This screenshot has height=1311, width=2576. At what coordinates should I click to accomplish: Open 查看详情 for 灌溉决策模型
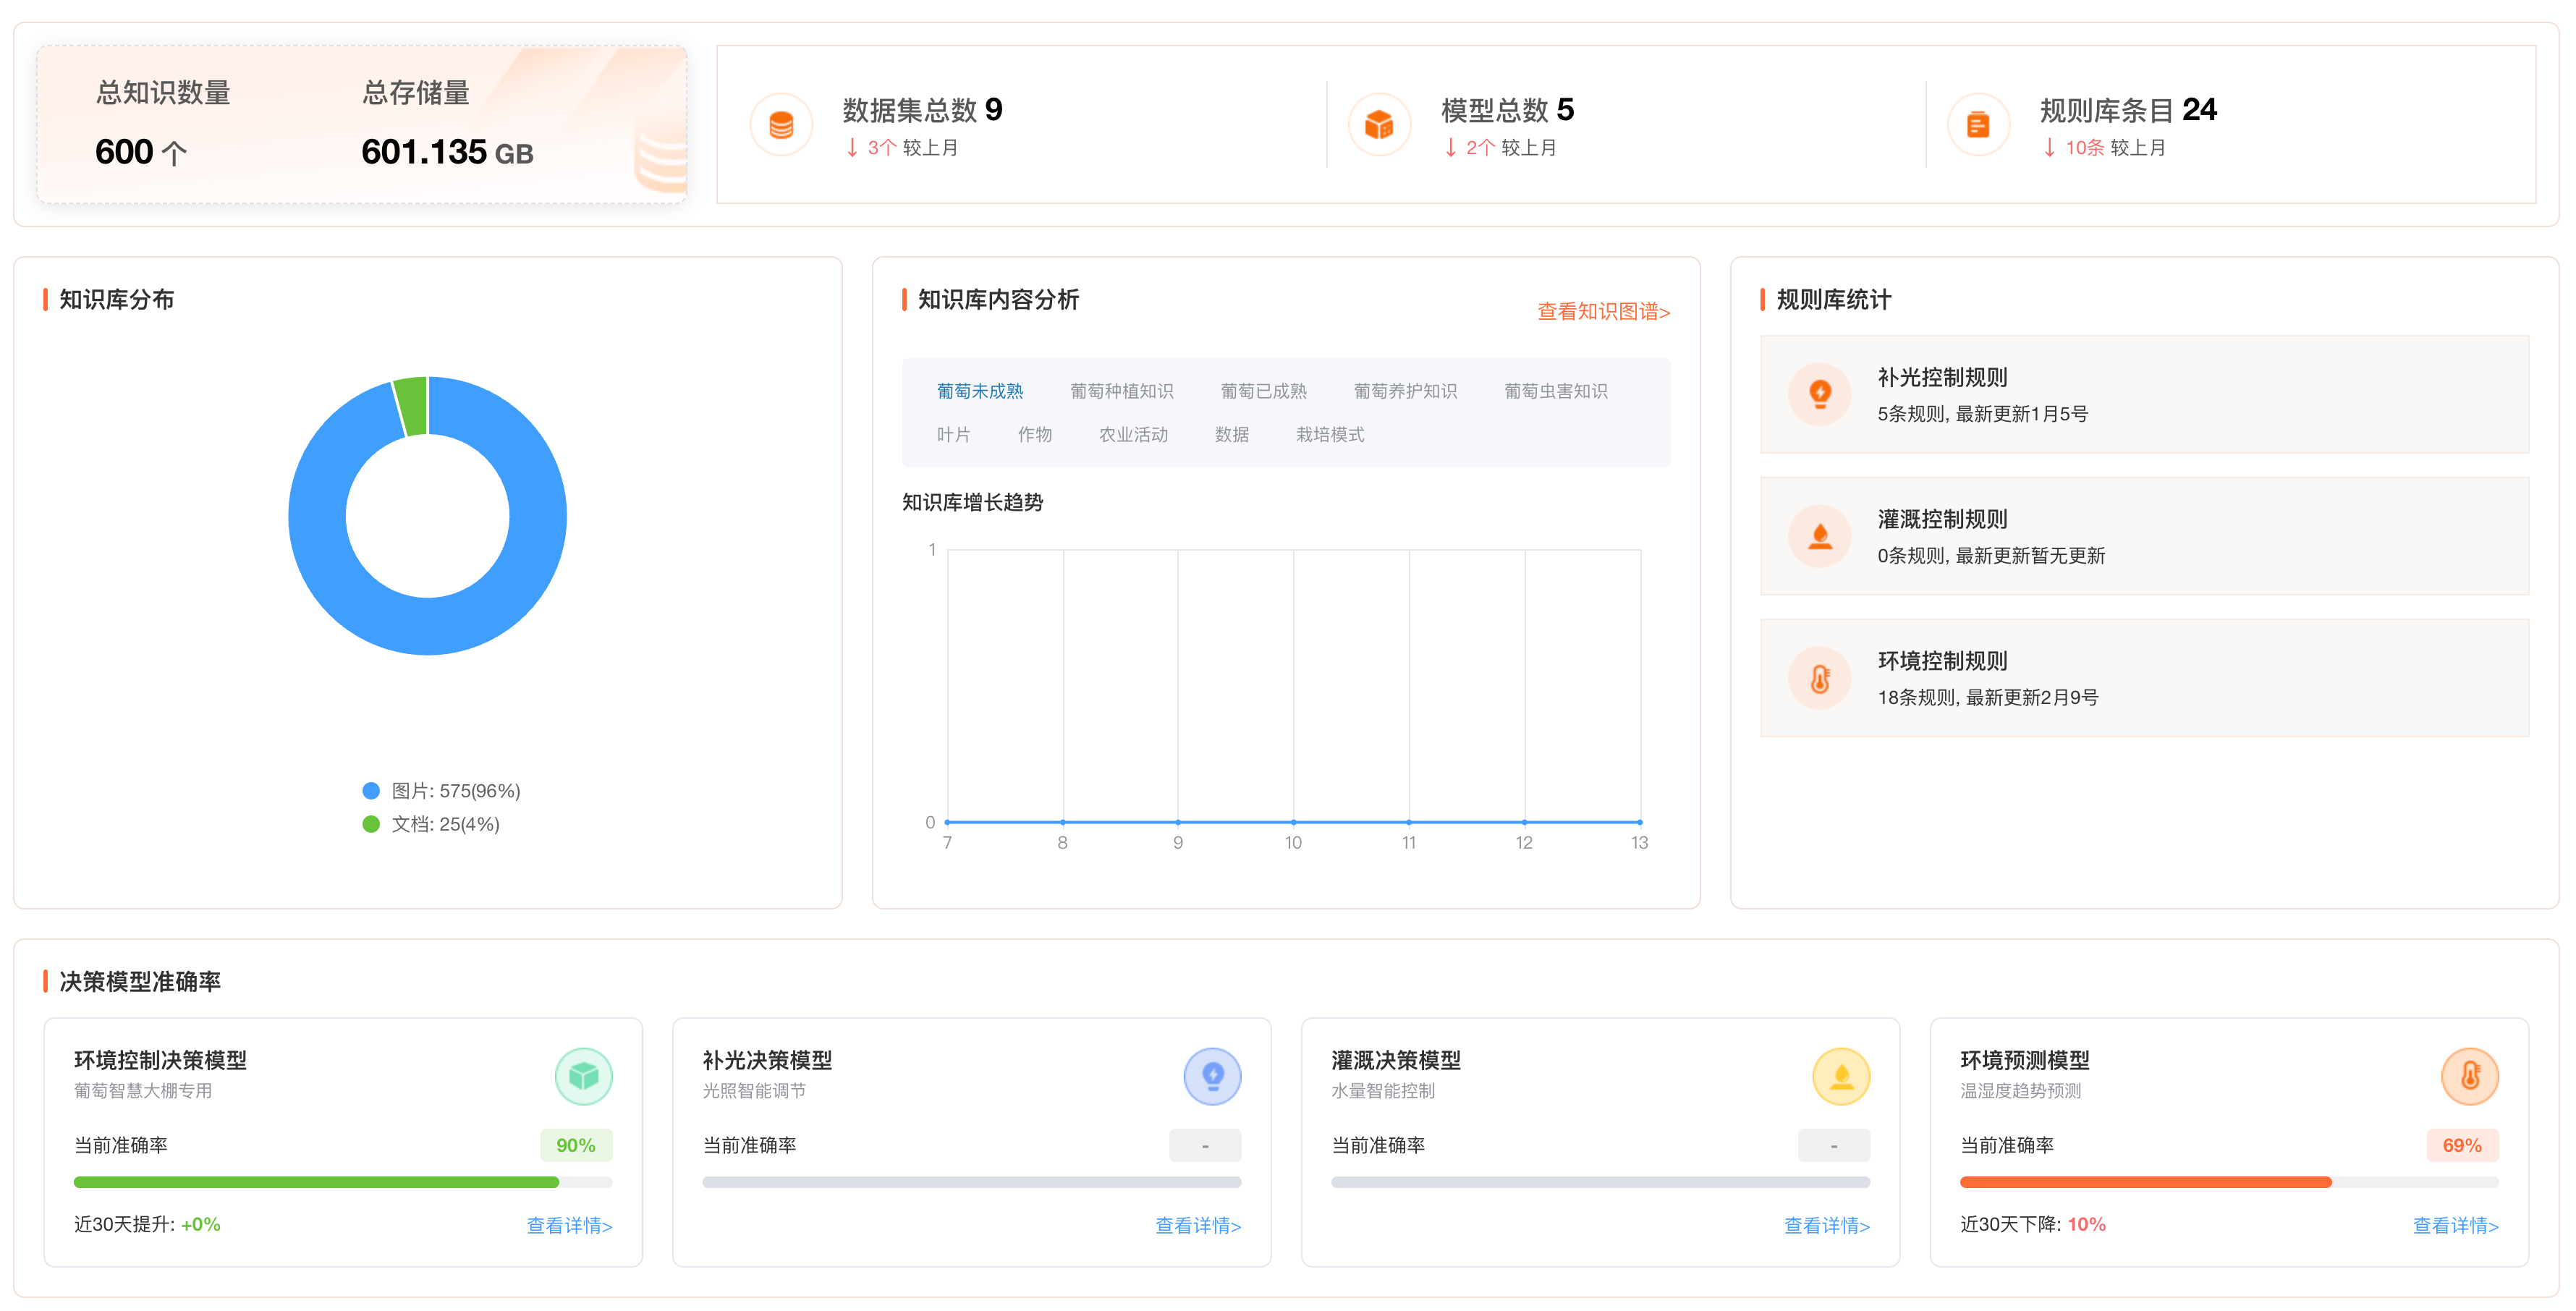click(1827, 1226)
